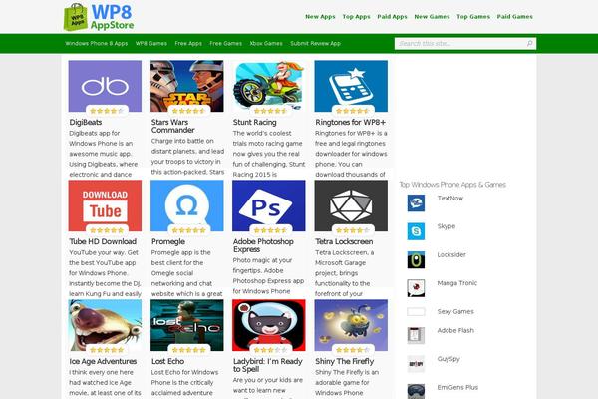Go to Xbox Games section
This screenshot has height=399, width=598.
266,44
